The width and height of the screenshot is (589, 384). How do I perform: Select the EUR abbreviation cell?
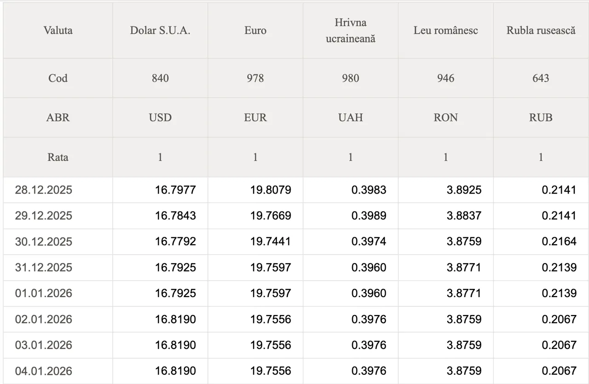click(x=255, y=118)
